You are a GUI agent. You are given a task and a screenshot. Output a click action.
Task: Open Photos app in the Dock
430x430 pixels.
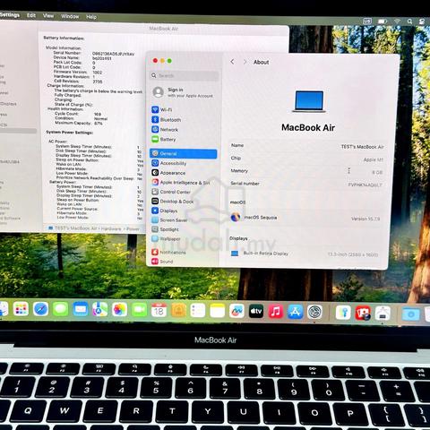(119, 310)
